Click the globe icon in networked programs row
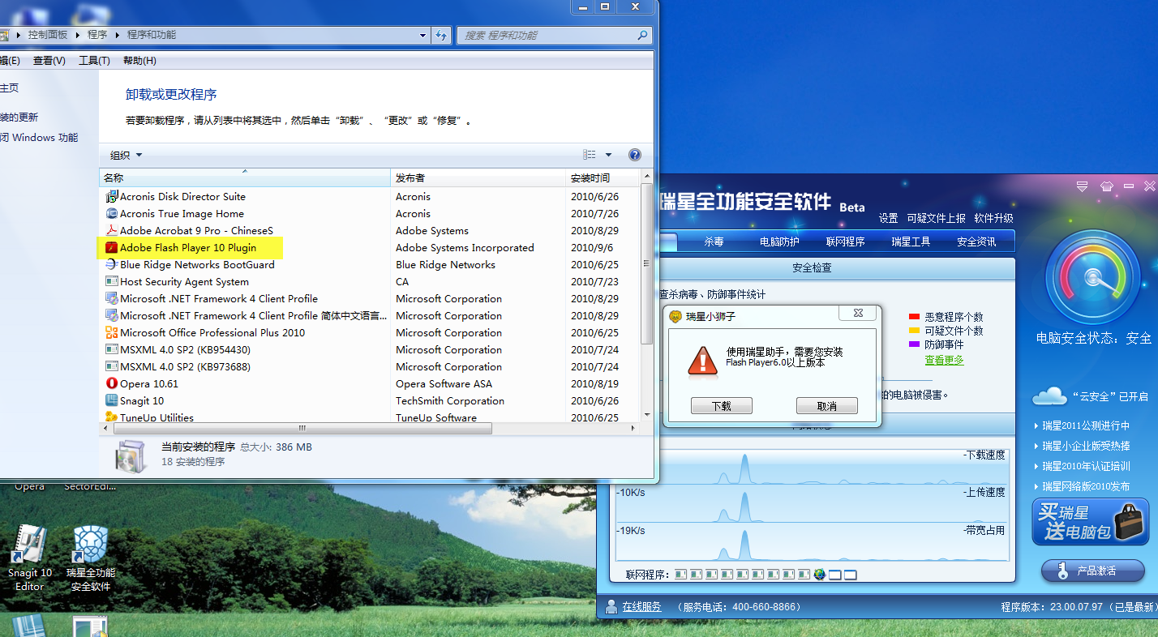The width and height of the screenshot is (1158, 637). 819,575
